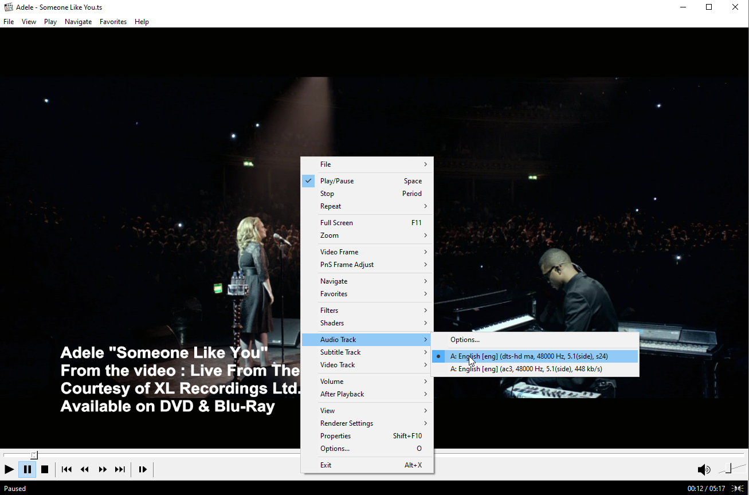Mute audio using the speaker icon
This screenshot has height=495, width=749.
704,470
